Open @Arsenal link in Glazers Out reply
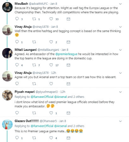The height and width of the screenshot is (142, 129). coord(60,126)
